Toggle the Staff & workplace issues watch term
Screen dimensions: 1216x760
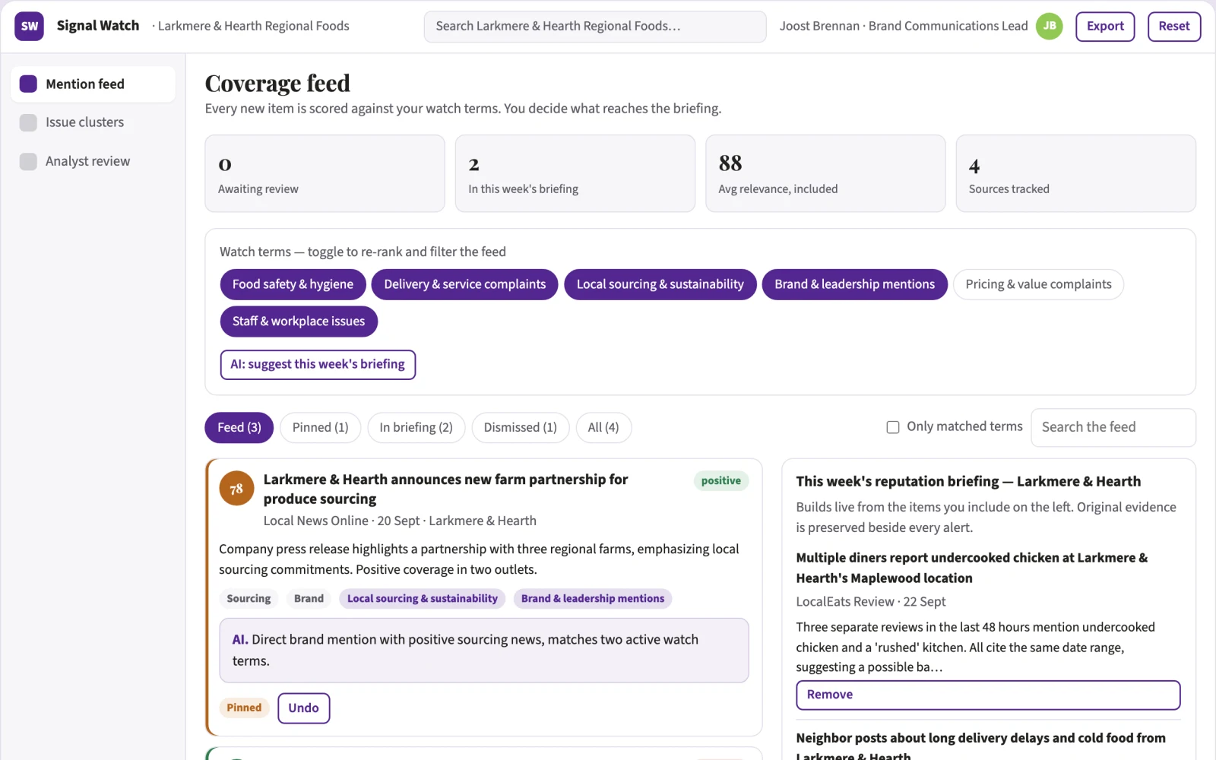[299, 321]
